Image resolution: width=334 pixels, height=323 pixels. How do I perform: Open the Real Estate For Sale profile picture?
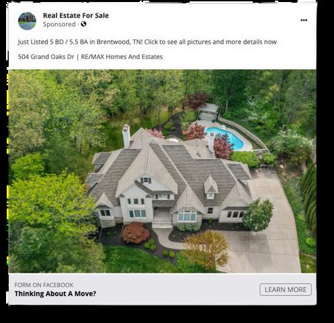[27, 21]
